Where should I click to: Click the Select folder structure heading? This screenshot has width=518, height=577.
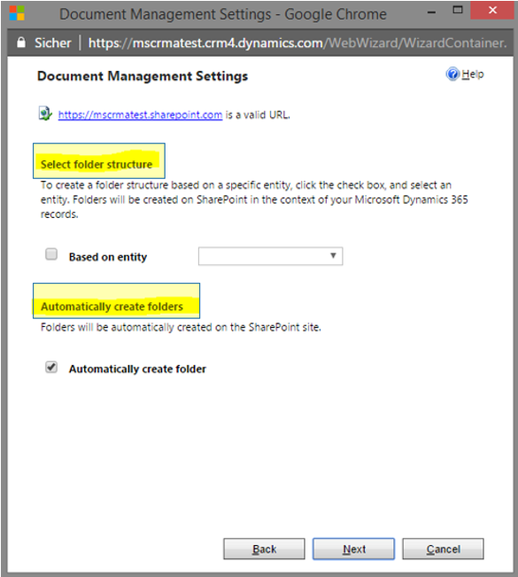pos(97,165)
